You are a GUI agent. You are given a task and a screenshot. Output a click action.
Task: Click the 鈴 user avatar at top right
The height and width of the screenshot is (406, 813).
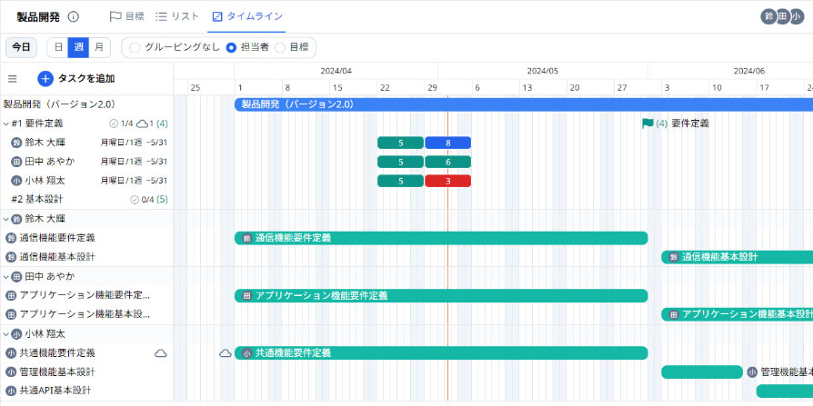(769, 16)
